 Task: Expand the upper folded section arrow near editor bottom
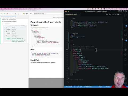tap(69, 78)
